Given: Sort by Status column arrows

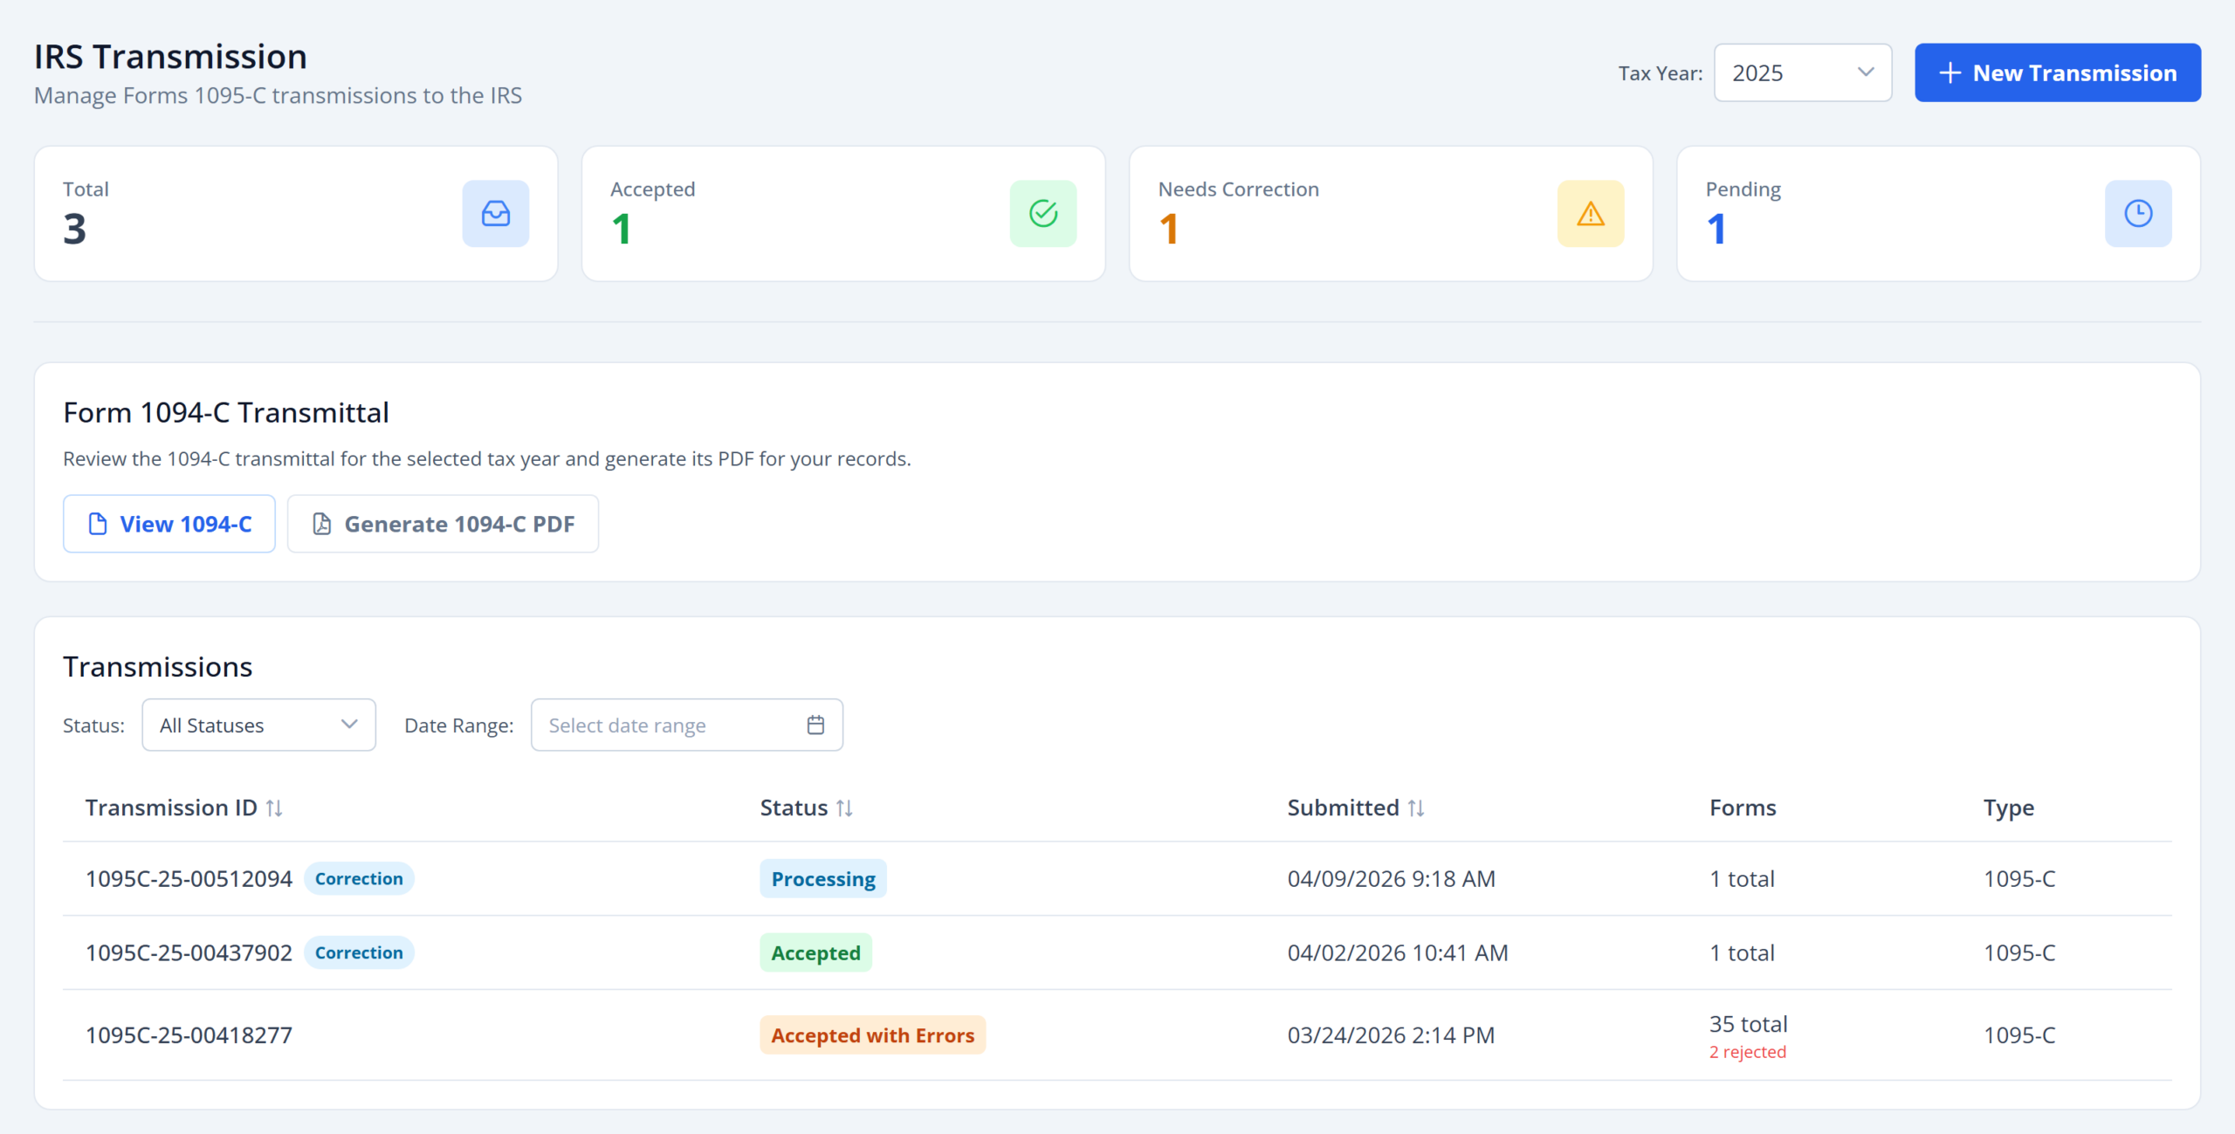Looking at the screenshot, I should coord(844,808).
